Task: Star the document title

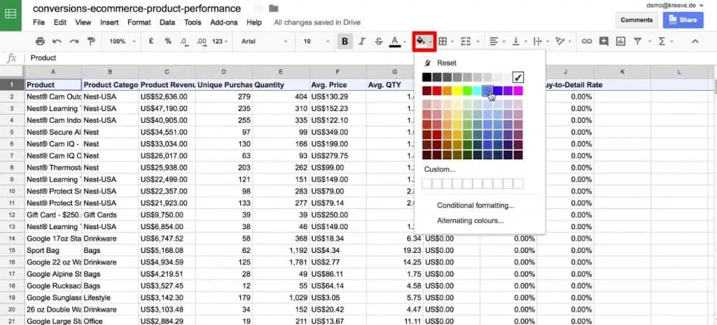Action: click(x=258, y=8)
